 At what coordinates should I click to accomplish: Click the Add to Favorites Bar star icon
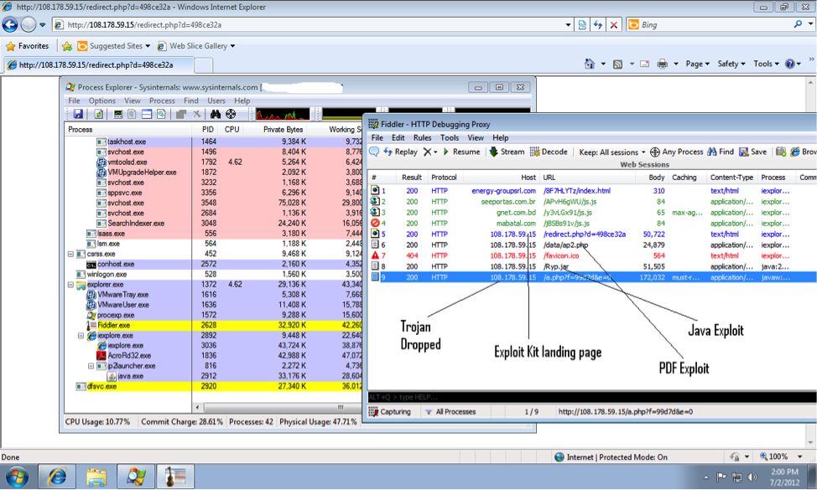pyautogui.click(x=67, y=46)
